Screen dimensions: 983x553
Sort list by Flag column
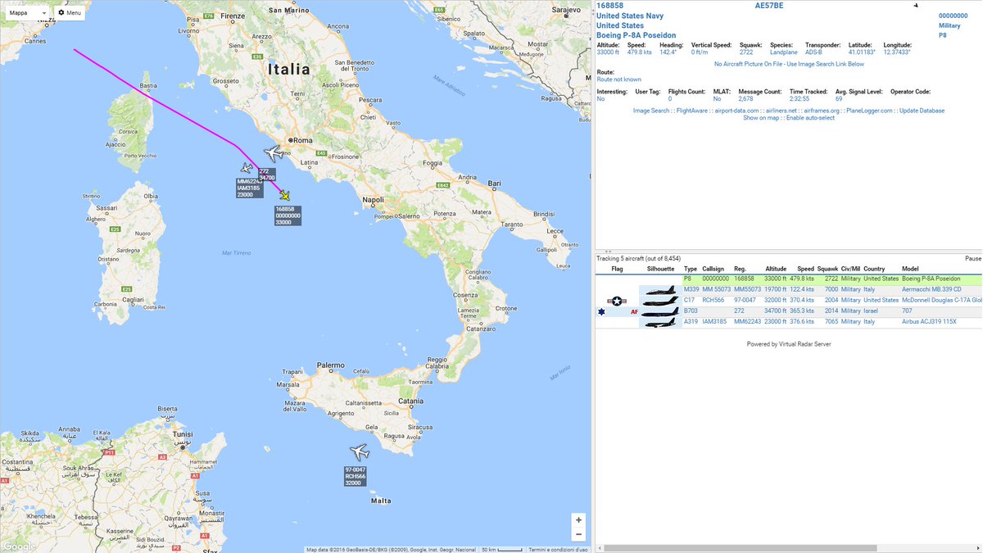coord(617,269)
